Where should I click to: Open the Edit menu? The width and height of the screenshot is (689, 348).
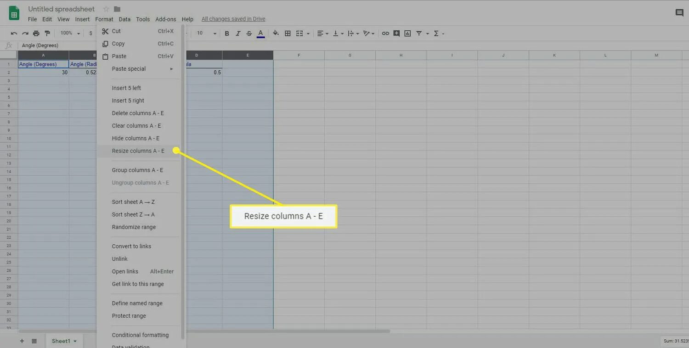click(x=47, y=19)
